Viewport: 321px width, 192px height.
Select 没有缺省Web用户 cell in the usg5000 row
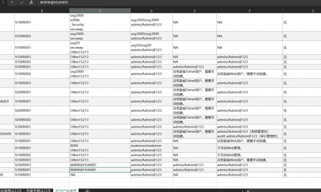point(250,74)
